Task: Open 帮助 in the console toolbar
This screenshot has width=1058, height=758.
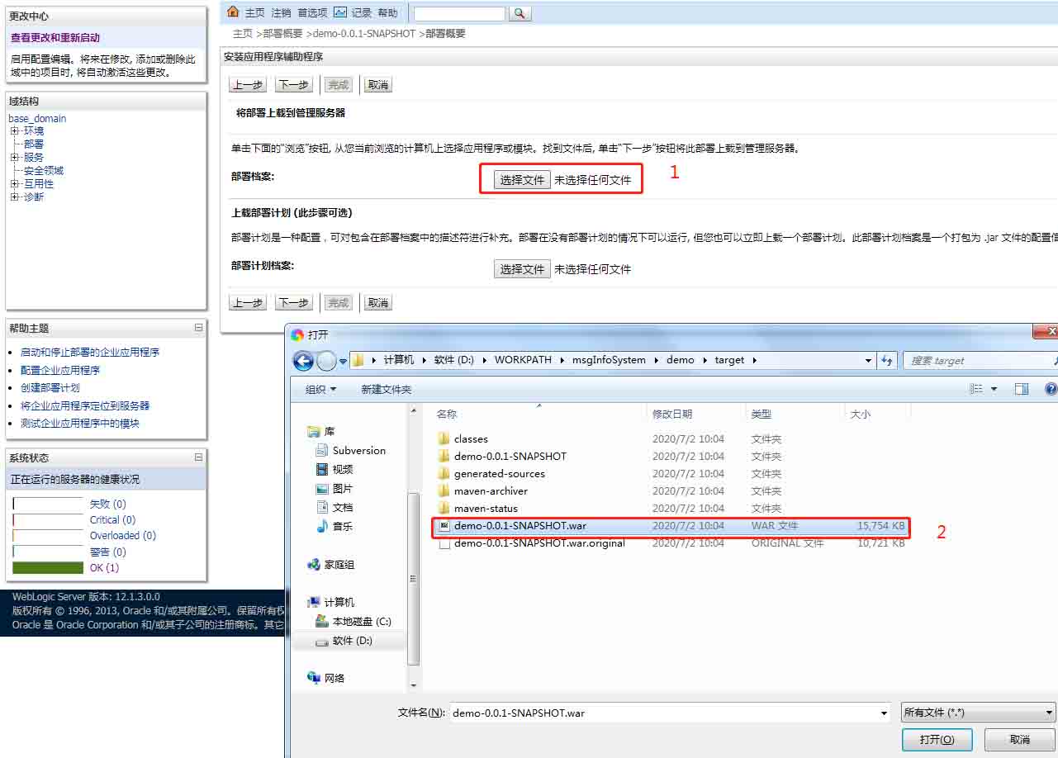Action: tap(387, 13)
